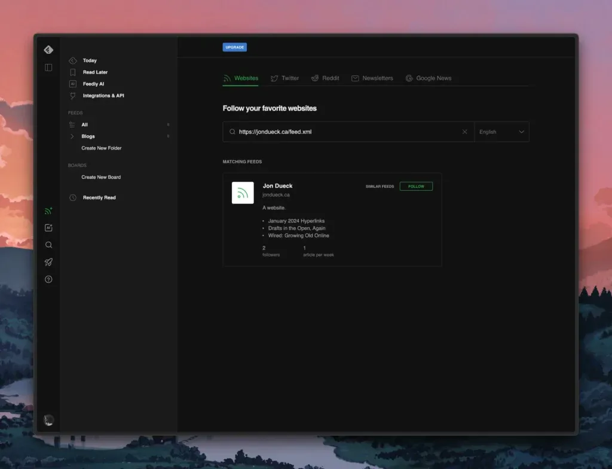Click the '1 article per week' stat
This screenshot has width=612, height=469.
click(319, 251)
